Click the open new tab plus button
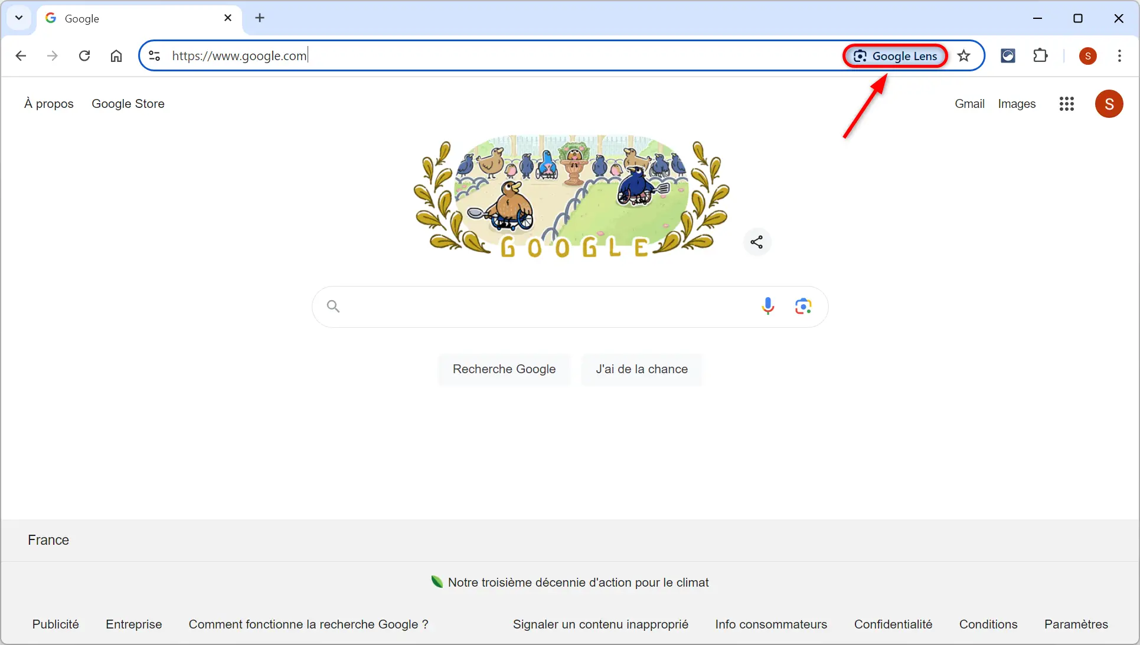The height and width of the screenshot is (645, 1140). (260, 17)
